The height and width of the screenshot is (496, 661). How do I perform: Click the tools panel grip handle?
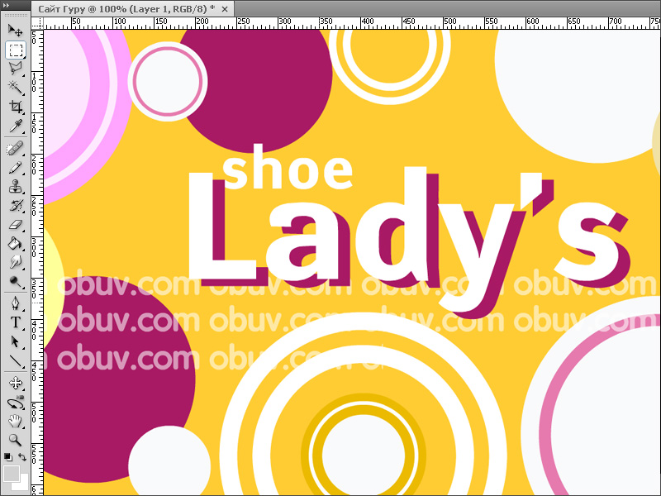pyautogui.click(x=16, y=15)
